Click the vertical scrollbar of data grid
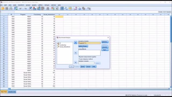 [x=171, y=51]
